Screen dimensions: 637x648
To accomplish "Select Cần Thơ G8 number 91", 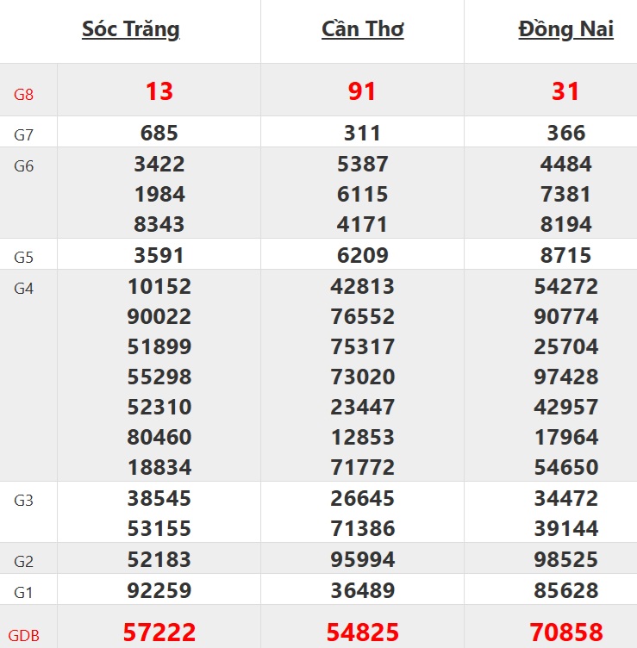I will click(x=363, y=91).
